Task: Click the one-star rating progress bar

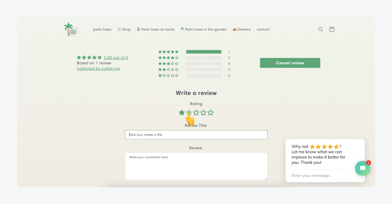Action: (x=204, y=75)
